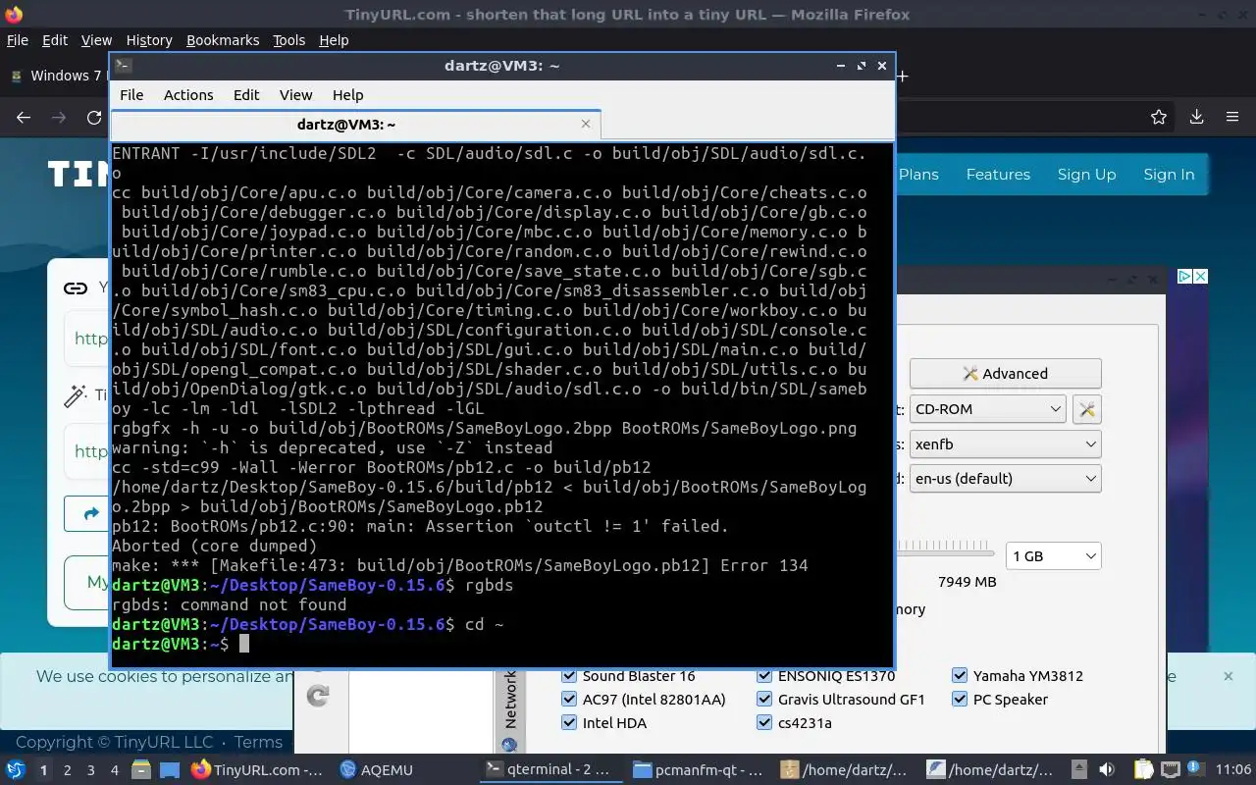Uncheck the Sound Blaster 16 checkbox
Screen dimensions: 1256x785
pyautogui.click(x=568, y=676)
